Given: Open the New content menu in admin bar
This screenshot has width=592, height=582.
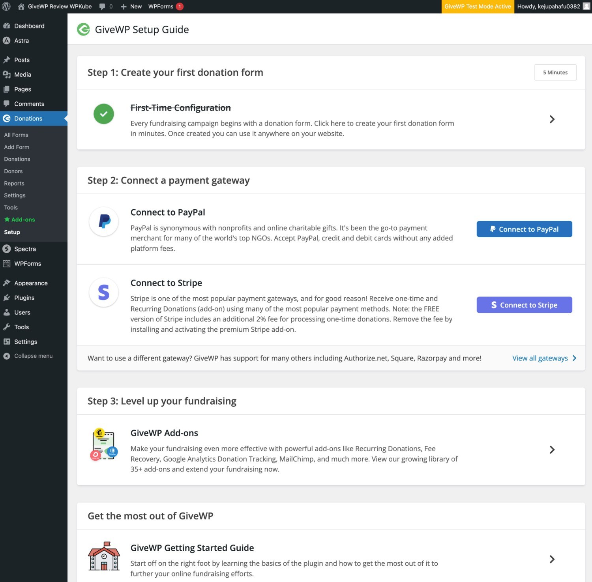Looking at the screenshot, I should pyautogui.click(x=131, y=6).
